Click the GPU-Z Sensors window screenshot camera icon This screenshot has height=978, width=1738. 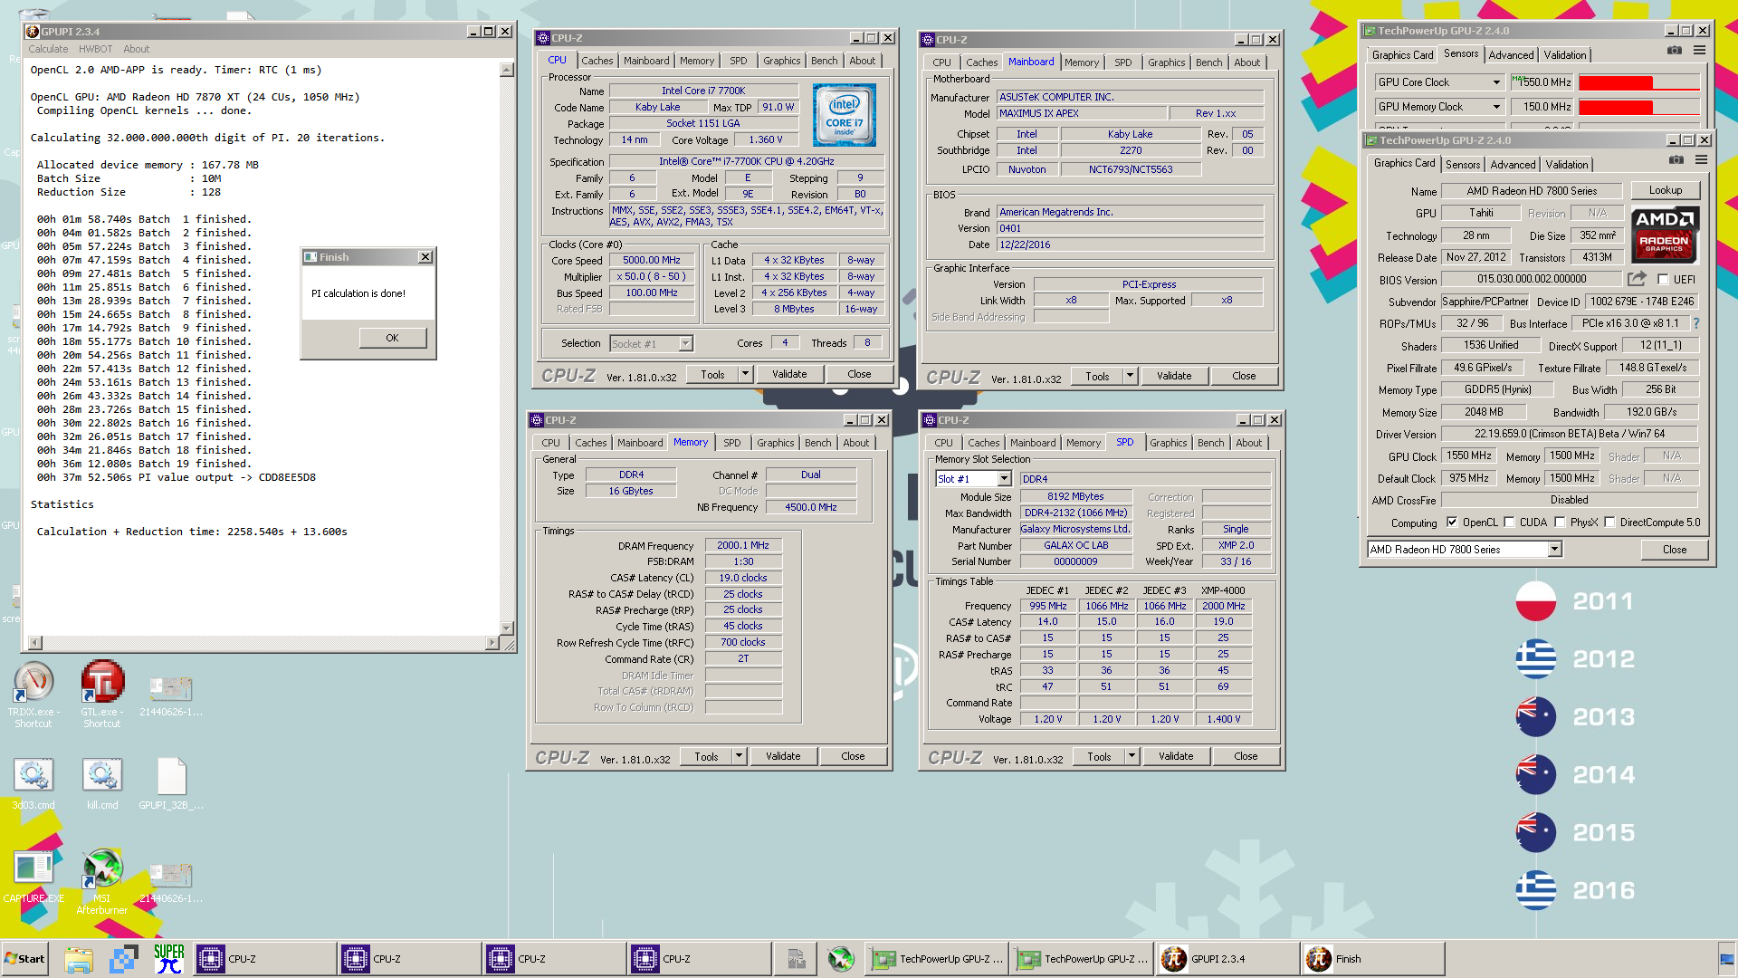1675,51
